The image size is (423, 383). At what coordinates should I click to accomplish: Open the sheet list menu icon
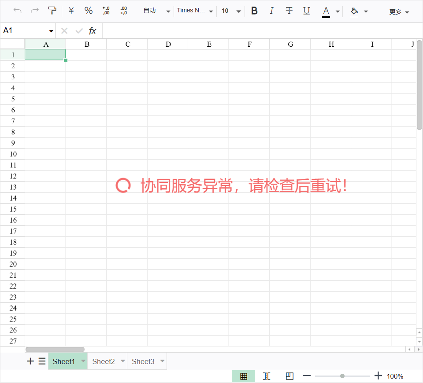click(42, 361)
